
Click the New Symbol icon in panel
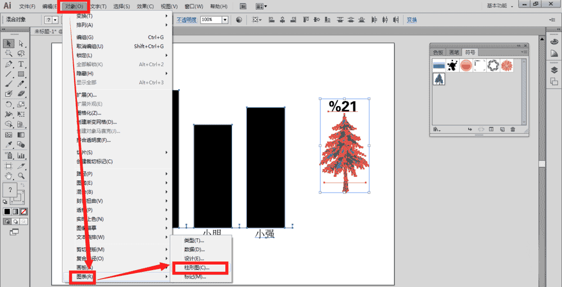pos(502,129)
